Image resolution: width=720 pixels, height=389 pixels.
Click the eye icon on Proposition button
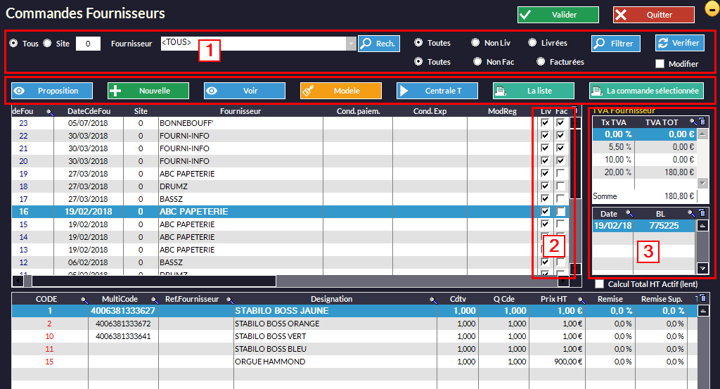click(x=19, y=91)
